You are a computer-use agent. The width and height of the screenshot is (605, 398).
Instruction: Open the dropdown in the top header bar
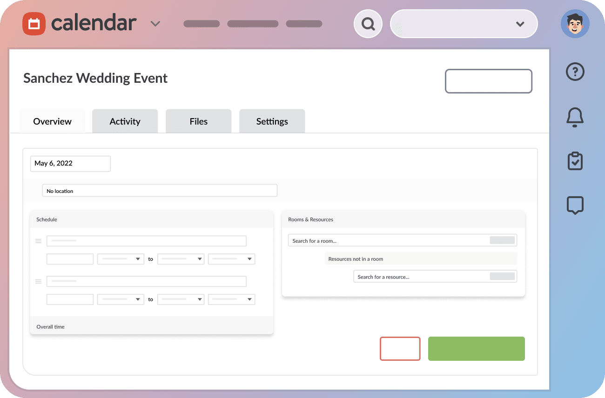(520, 24)
